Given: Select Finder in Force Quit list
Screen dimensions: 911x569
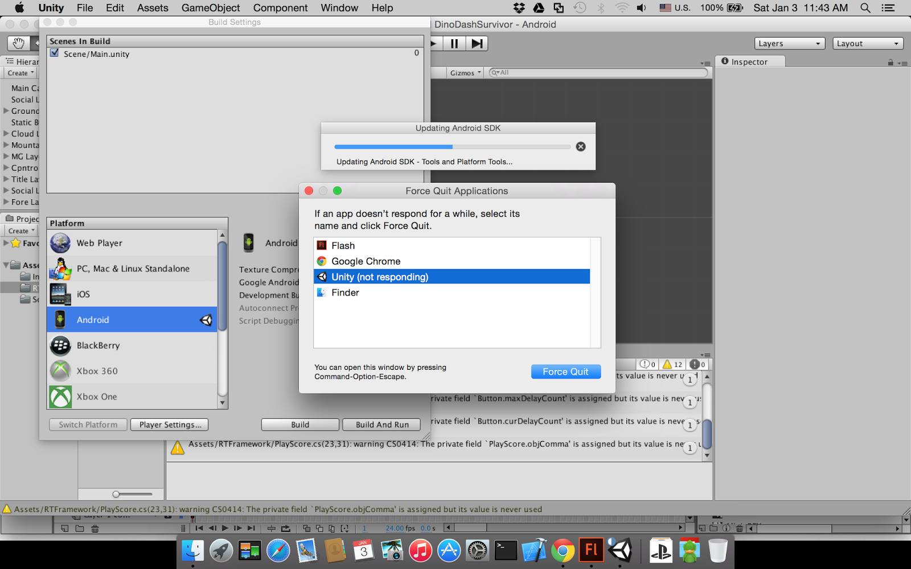Looking at the screenshot, I should point(452,292).
